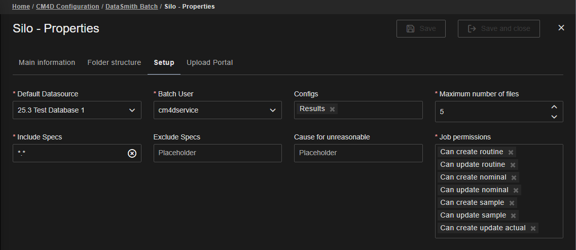Remove 'Can create routine' permission tag
Image resolution: width=576 pixels, height=250 pixels.
point(511,153)
